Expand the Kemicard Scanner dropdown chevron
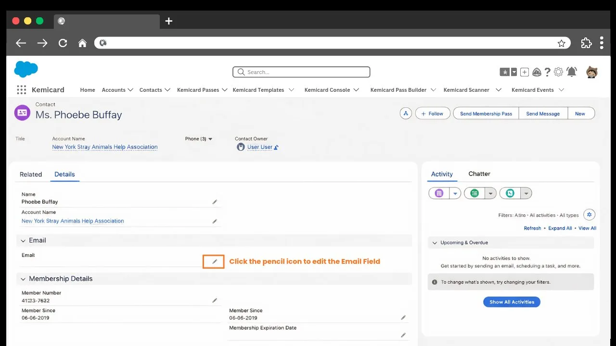The image size is (616, 346). pyautogui.click(x=499, y=90)
